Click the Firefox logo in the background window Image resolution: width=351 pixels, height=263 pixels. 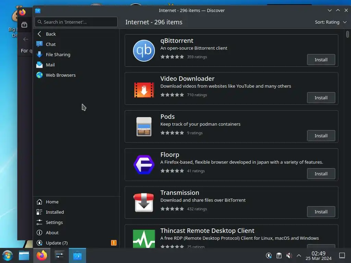click(x=22, y=12)
